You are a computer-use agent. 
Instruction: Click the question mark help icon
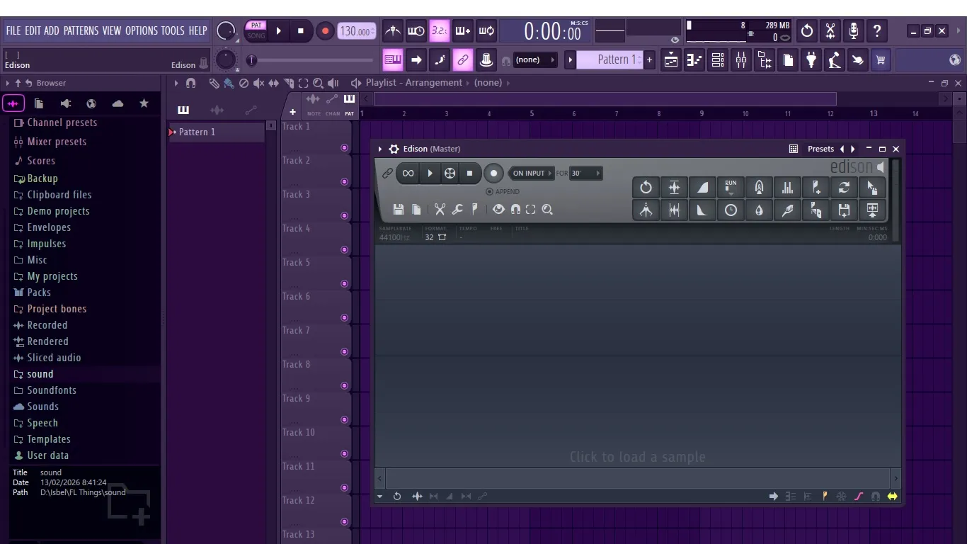877,30
